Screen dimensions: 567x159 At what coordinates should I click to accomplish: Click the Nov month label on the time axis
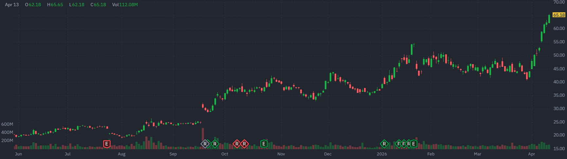tap(281, 154)
